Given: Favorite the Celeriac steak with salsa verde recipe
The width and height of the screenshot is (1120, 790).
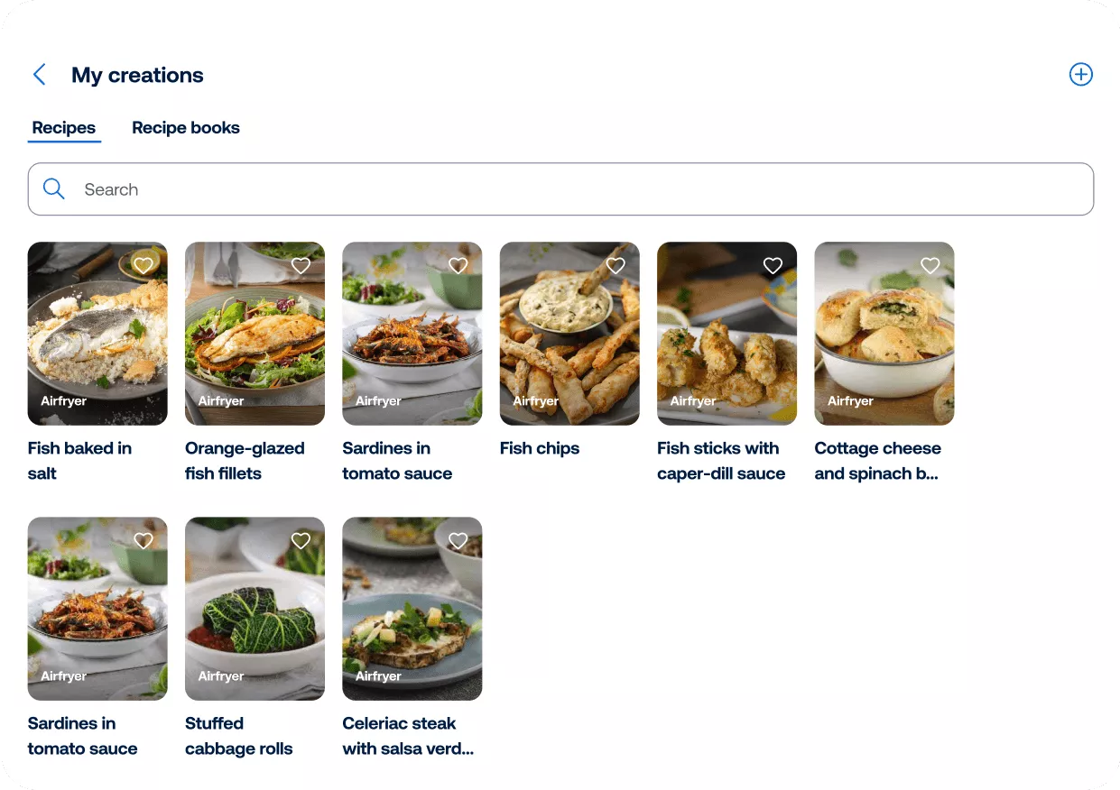Looking at the screenshot, I should [458, 540].
